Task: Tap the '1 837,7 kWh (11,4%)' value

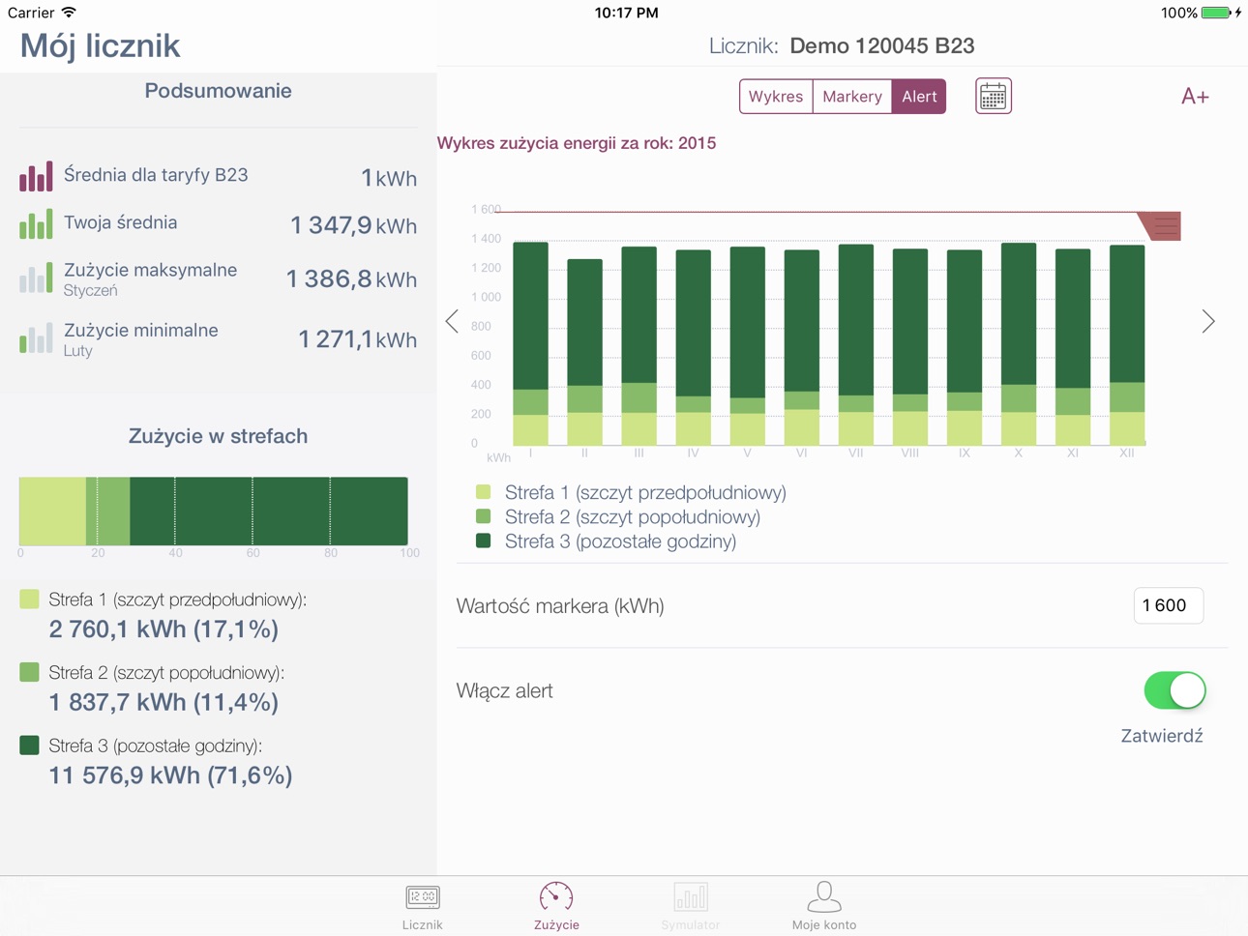Action: (163, 702)
